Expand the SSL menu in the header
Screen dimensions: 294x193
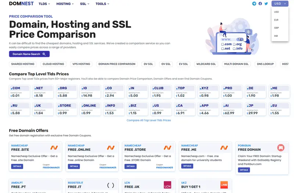click(85, 4)
